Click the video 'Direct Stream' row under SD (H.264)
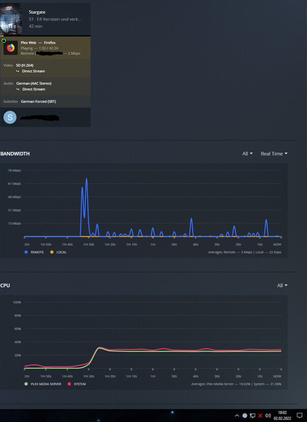 coord(30,71)
